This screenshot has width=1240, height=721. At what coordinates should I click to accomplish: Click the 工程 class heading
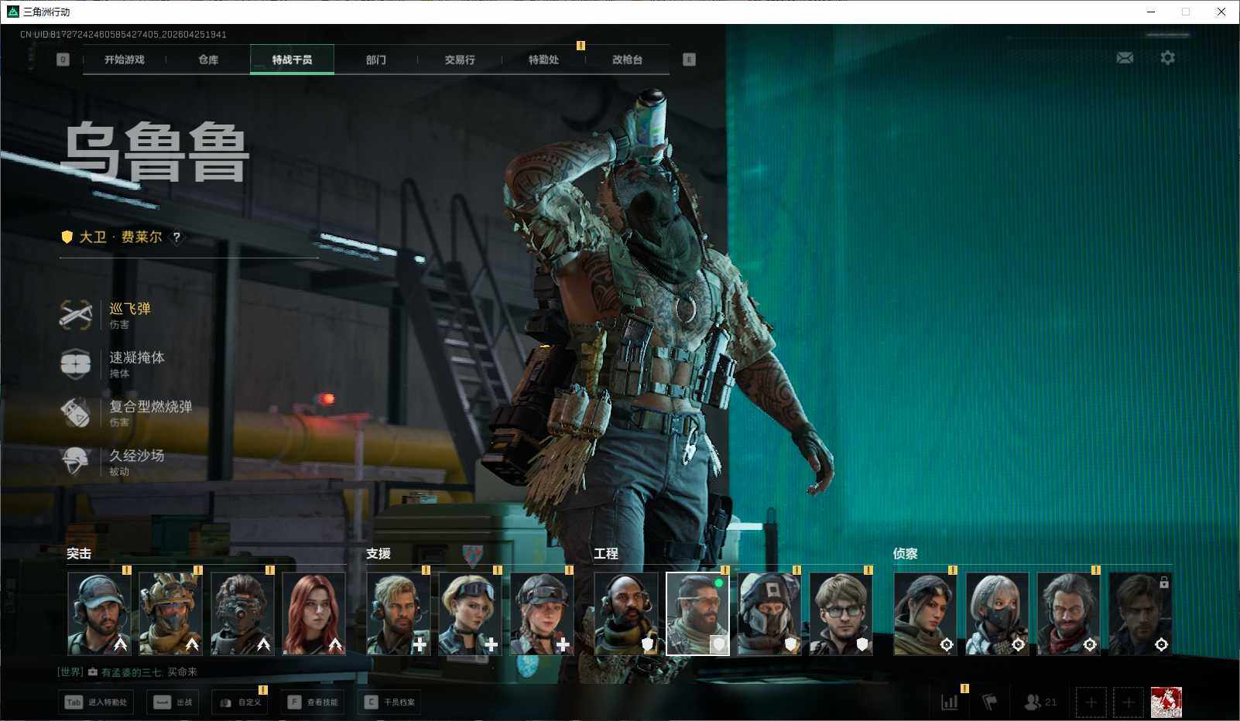coord(606,554)
